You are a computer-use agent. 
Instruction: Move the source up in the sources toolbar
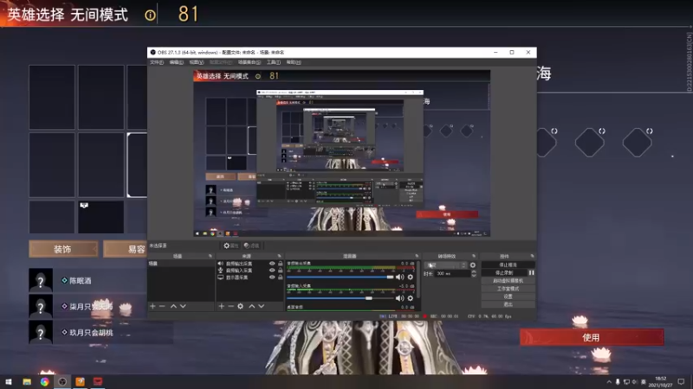coord(251,306)
